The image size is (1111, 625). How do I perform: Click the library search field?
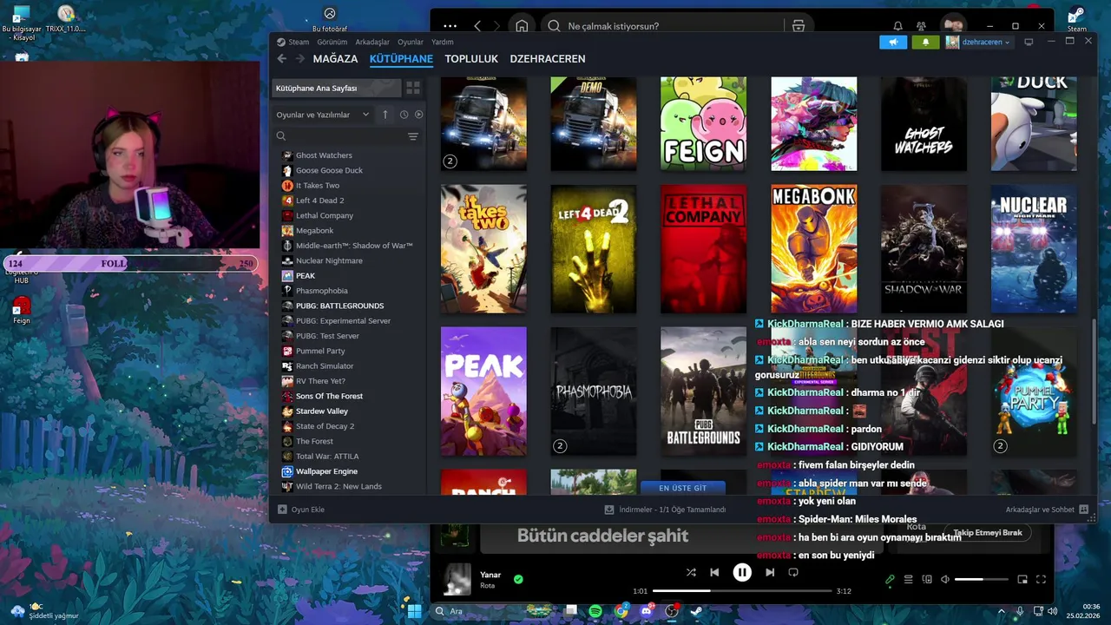[x=343, y=136]
